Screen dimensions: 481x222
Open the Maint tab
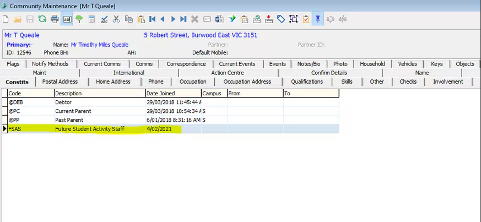pos(40,73)
